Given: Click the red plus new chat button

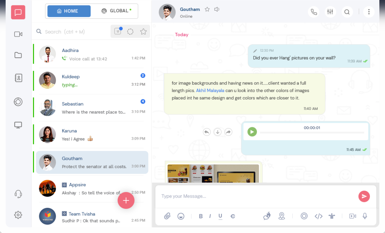Looking at the screenshot, I should coord(126,200).
